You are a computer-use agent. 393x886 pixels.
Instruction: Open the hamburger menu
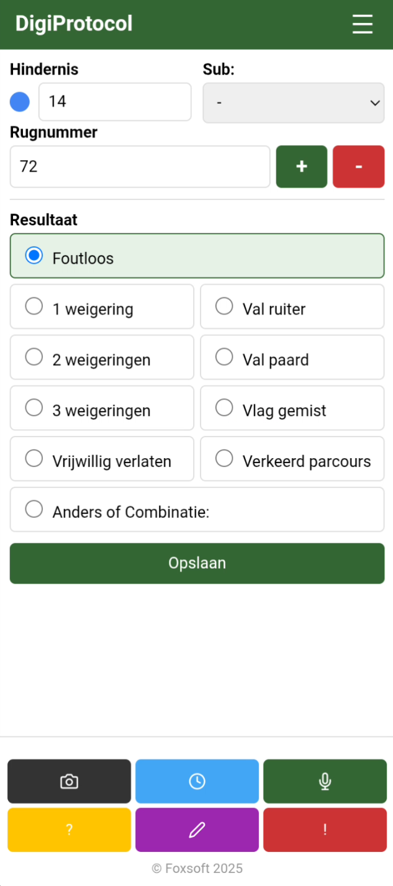point(362,24)
